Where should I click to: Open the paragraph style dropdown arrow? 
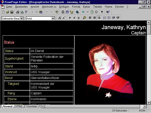pos(22,18)
